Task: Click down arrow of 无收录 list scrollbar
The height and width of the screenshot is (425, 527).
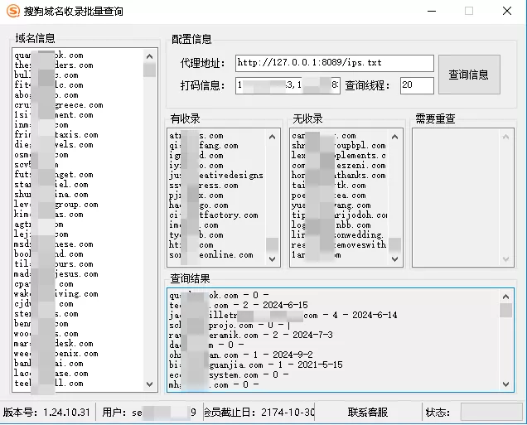Action: (x=395, y=259)
